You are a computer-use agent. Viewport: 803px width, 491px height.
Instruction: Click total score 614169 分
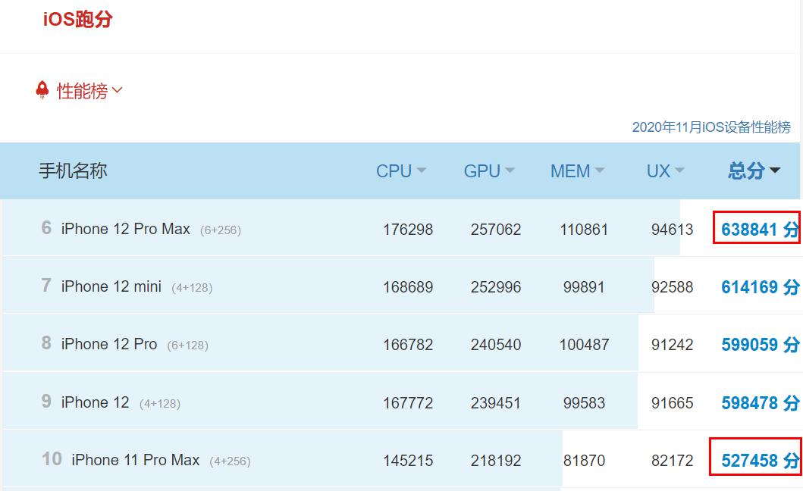759,287
